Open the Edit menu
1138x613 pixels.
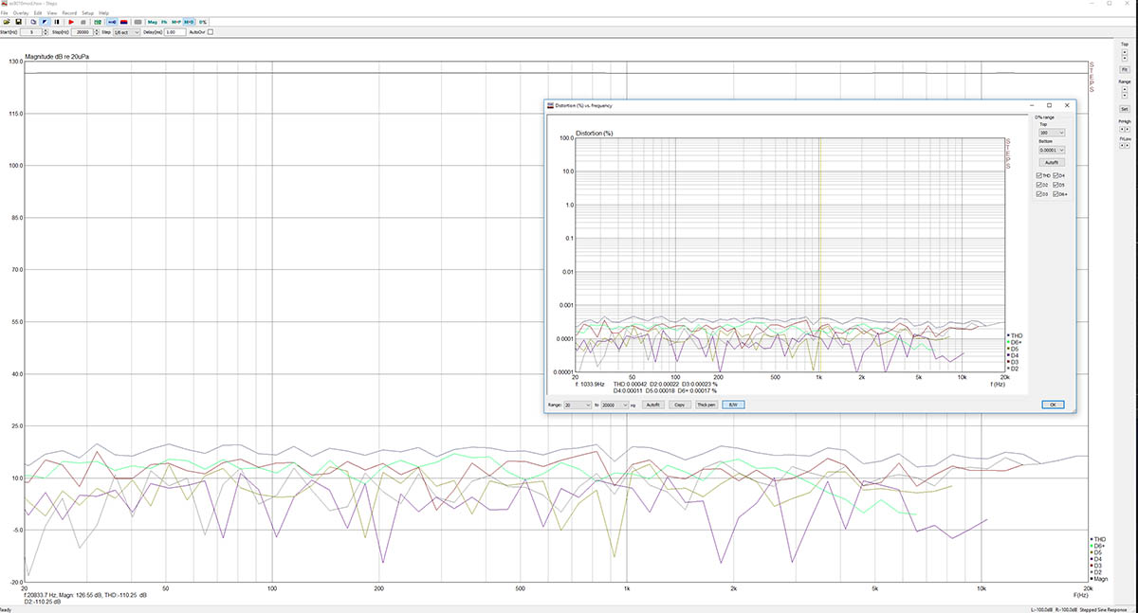[38, 13]
